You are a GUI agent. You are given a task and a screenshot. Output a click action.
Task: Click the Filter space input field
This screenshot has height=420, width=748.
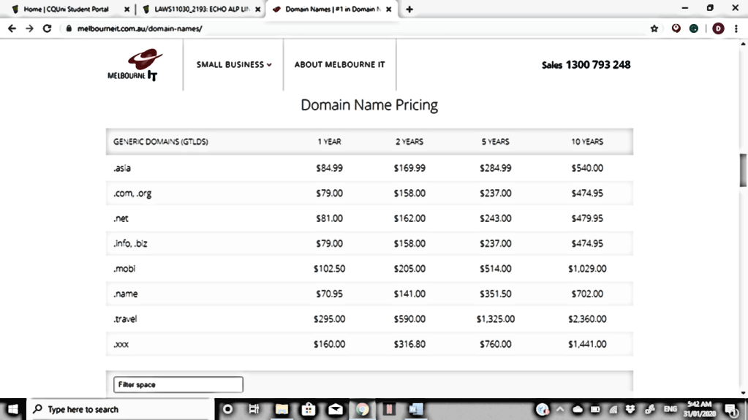[178, 384]
